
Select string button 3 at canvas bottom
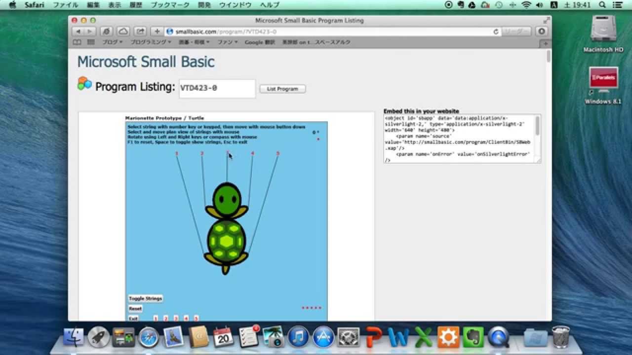tap(176, 319)
